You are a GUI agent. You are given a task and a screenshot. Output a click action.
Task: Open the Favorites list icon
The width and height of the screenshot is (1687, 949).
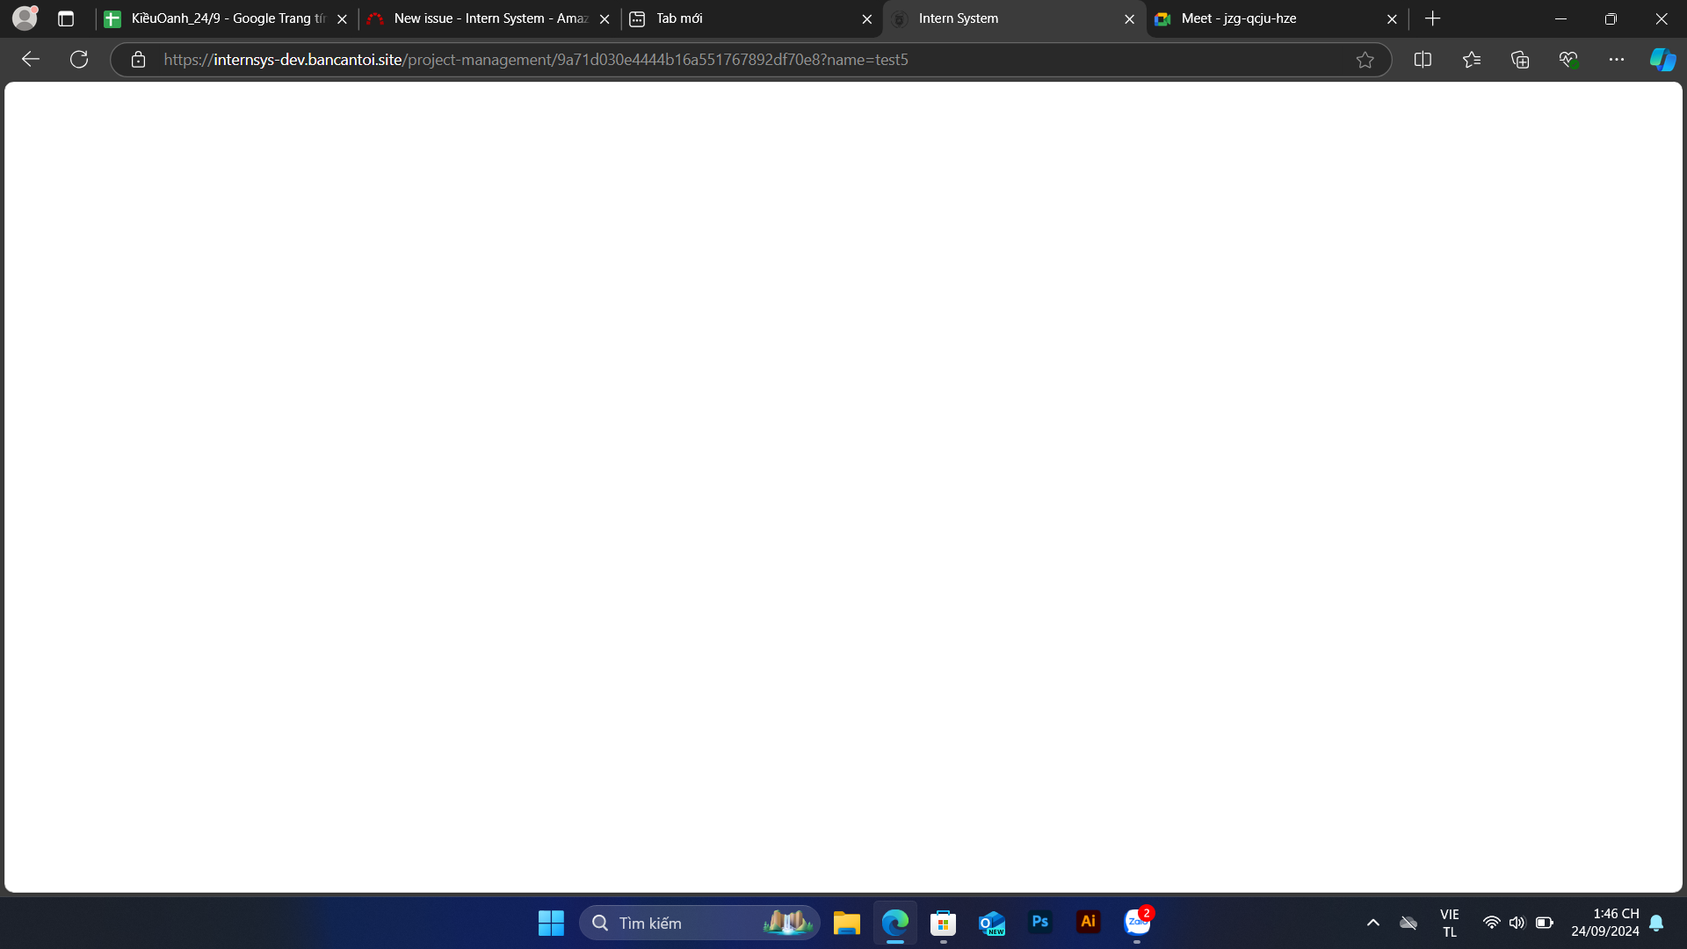coord(1472,60)
